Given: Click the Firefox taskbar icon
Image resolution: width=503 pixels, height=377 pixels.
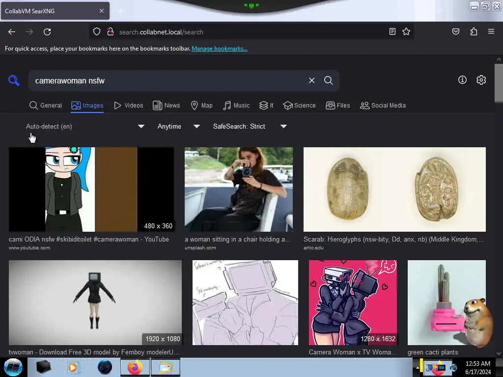Looking at the screenshot, I should tap(135, 367).
